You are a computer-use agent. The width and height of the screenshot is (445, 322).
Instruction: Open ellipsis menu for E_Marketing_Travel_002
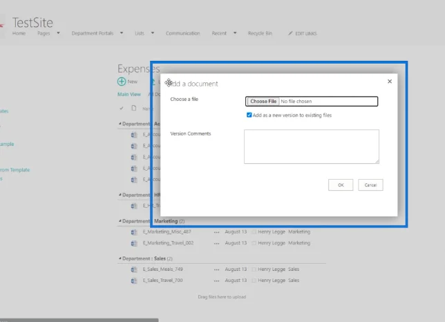click(x=216, y=243)
